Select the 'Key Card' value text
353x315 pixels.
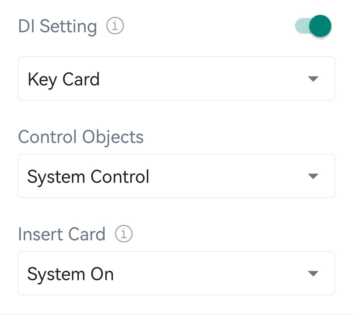(x=64, y=79)
